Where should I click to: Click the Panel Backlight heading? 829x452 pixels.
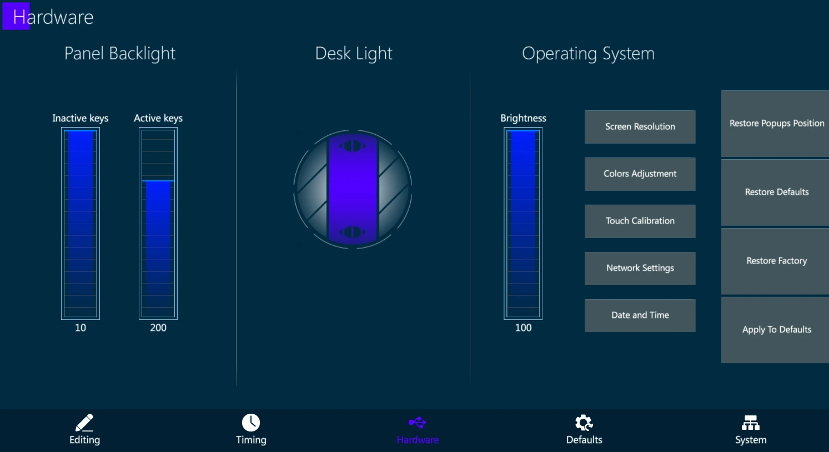[120, 54]
